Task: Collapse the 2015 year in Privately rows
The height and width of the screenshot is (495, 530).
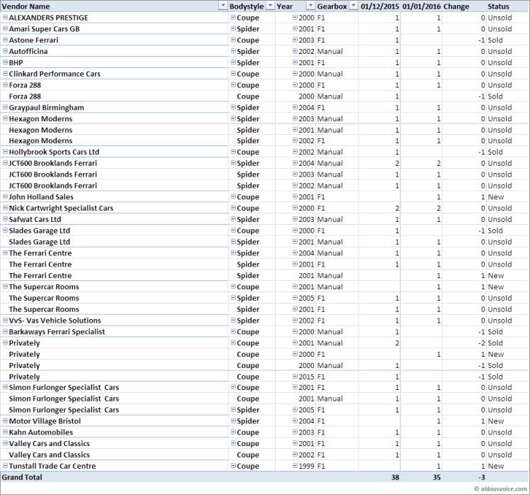Action: [295, 377]
